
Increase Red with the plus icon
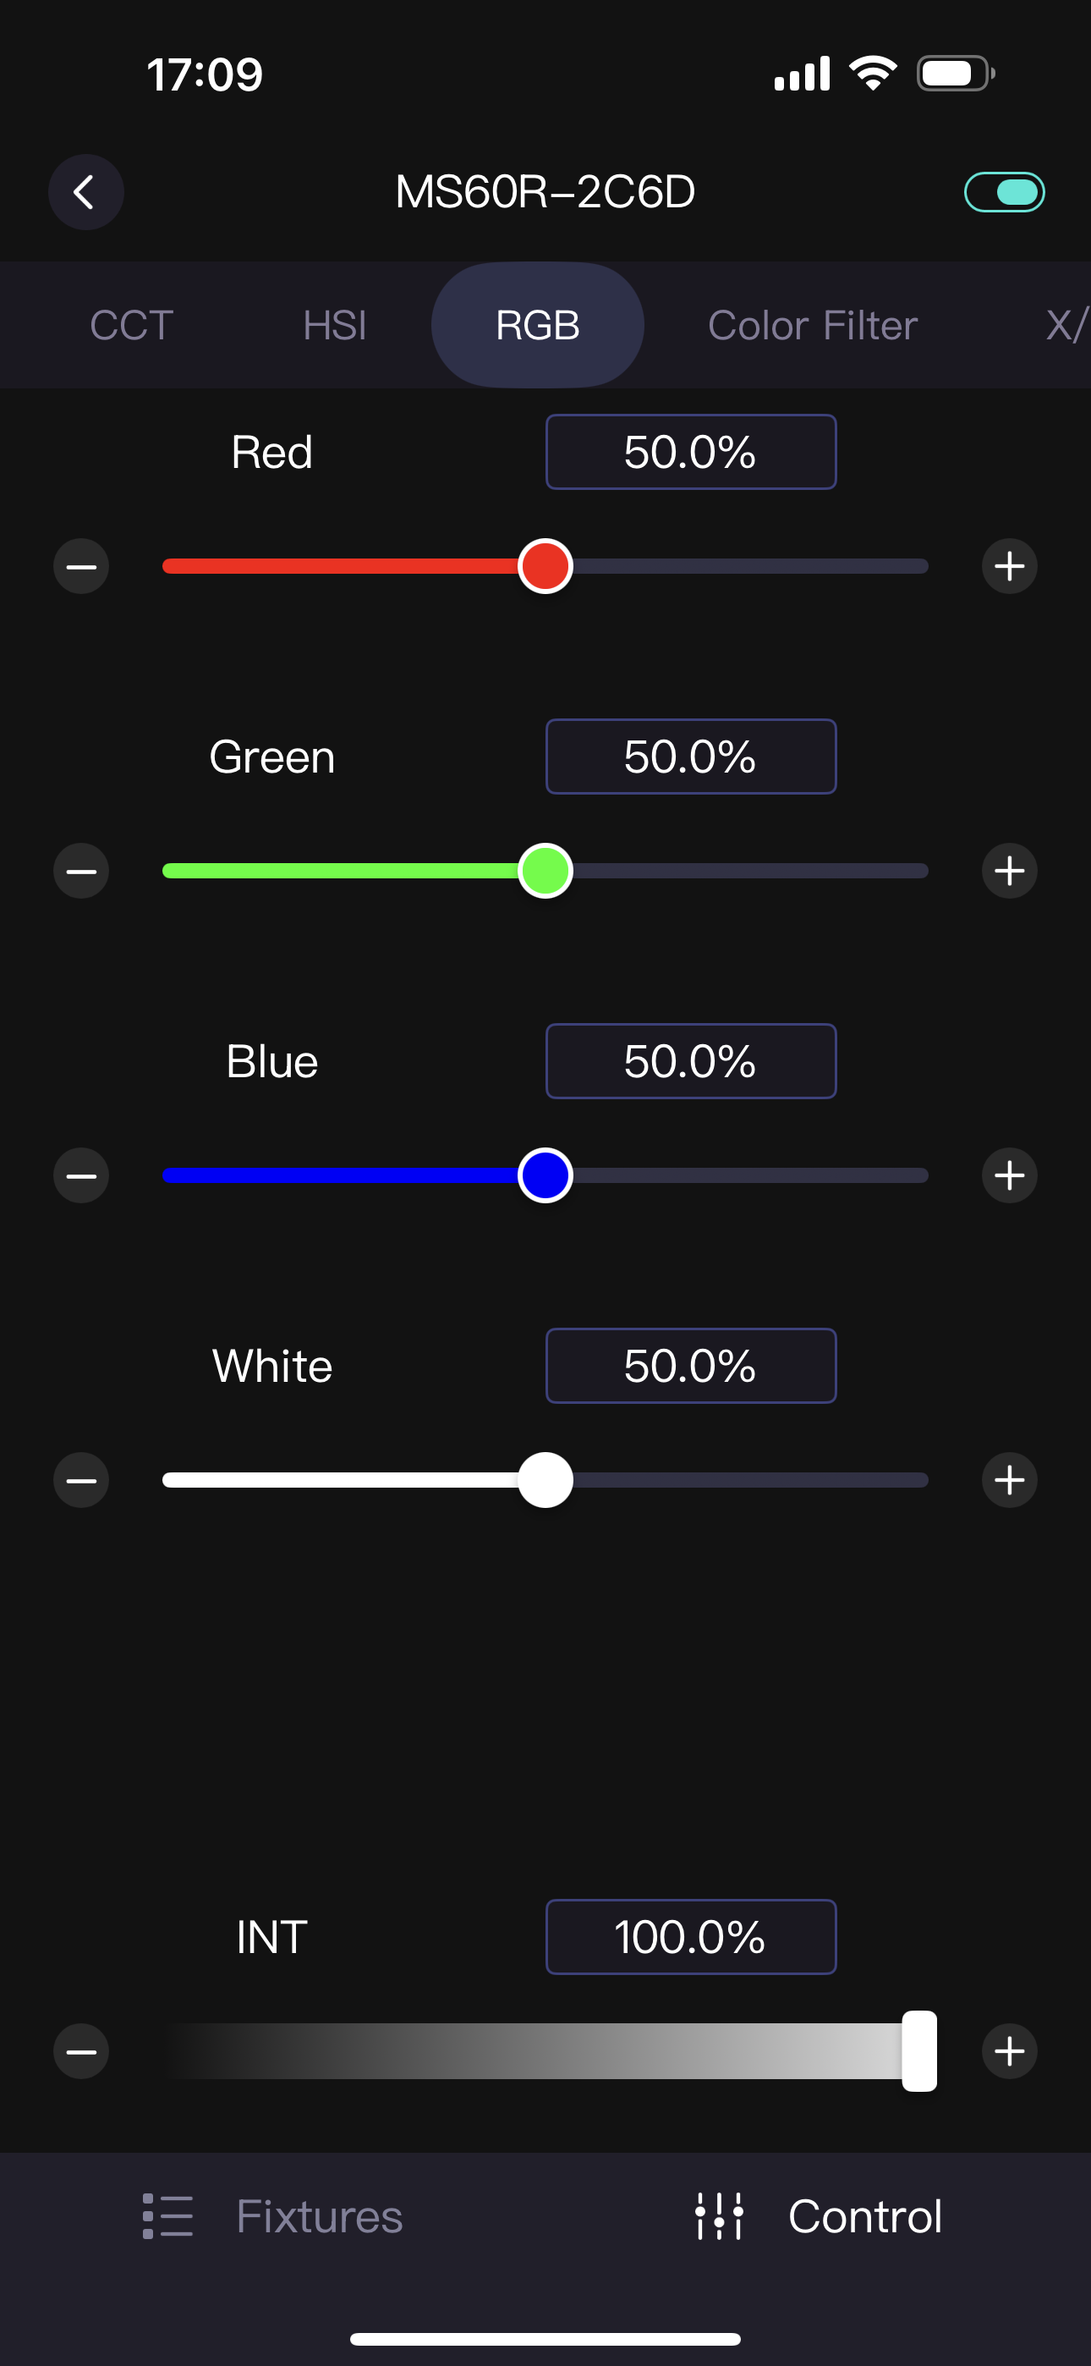pos(1009,566)
